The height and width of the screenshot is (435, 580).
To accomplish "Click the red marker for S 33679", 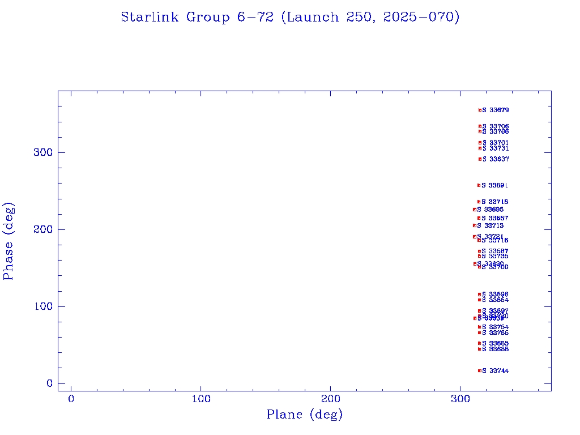I will coord(480,110).
